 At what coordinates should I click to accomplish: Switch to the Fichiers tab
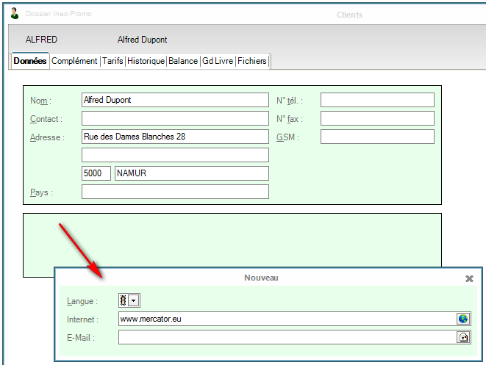(x=252, y=62)
